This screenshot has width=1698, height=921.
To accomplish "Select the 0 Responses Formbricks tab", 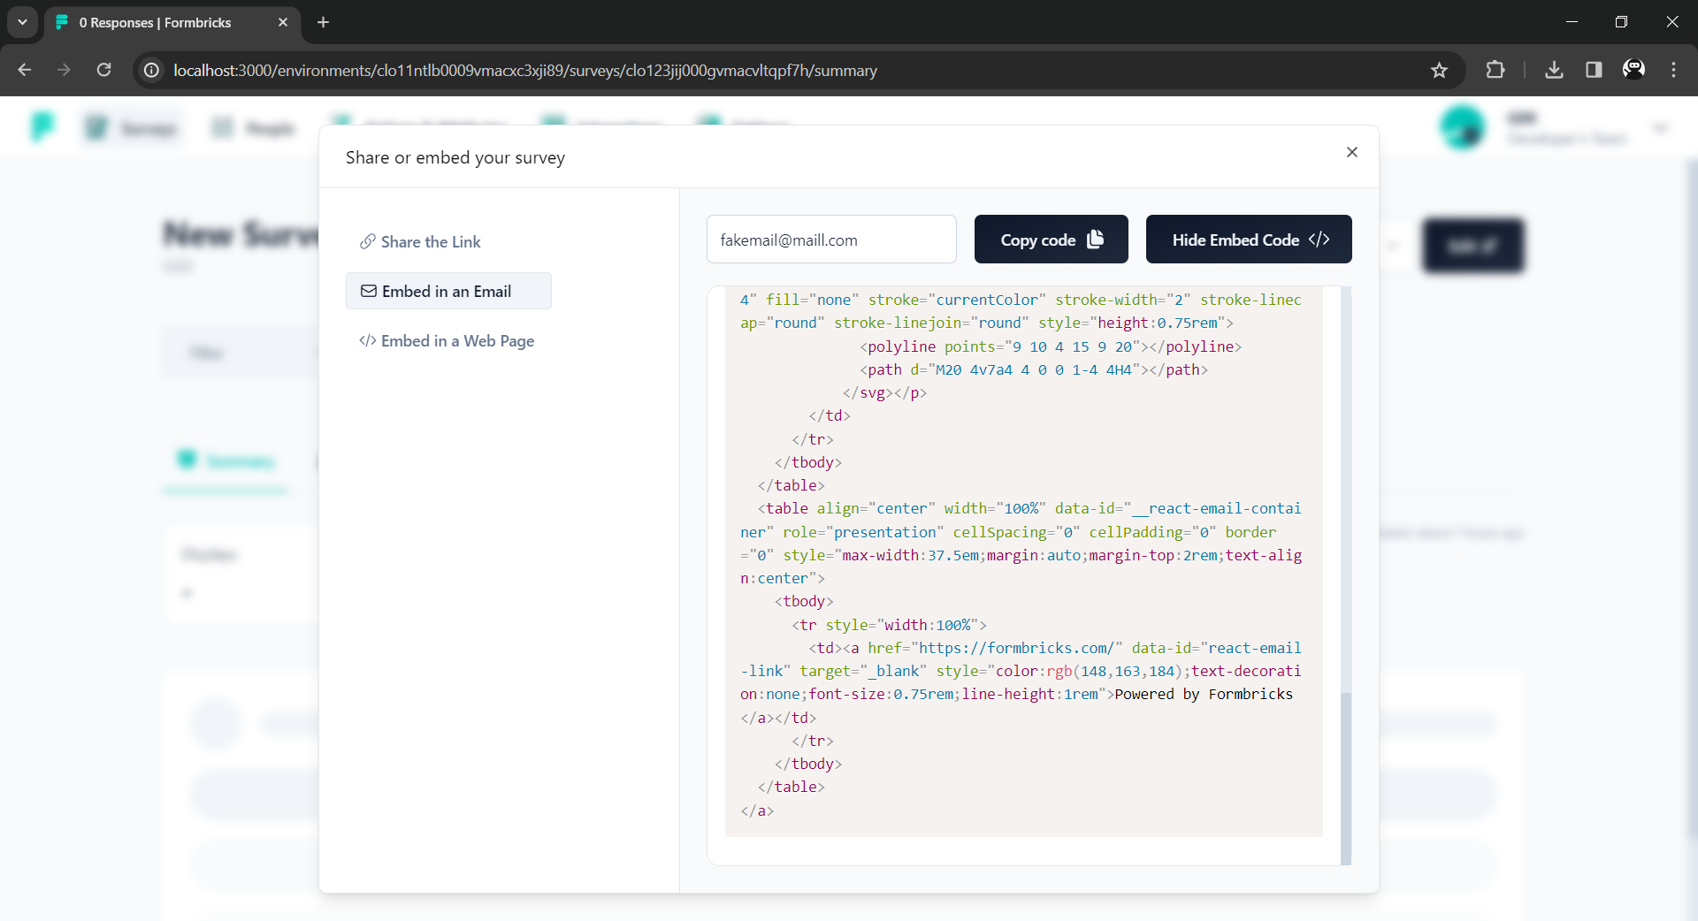I will [172, 22].
